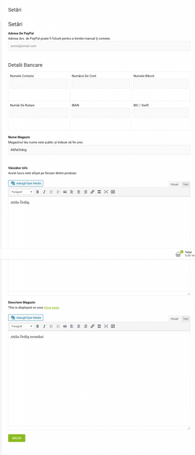Follow the shop page link

click(52, 307)
